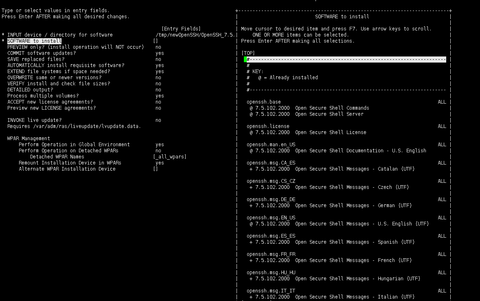480x301 pixels.
Task: Select the openssh.license package row
Action: coord(268,126)
